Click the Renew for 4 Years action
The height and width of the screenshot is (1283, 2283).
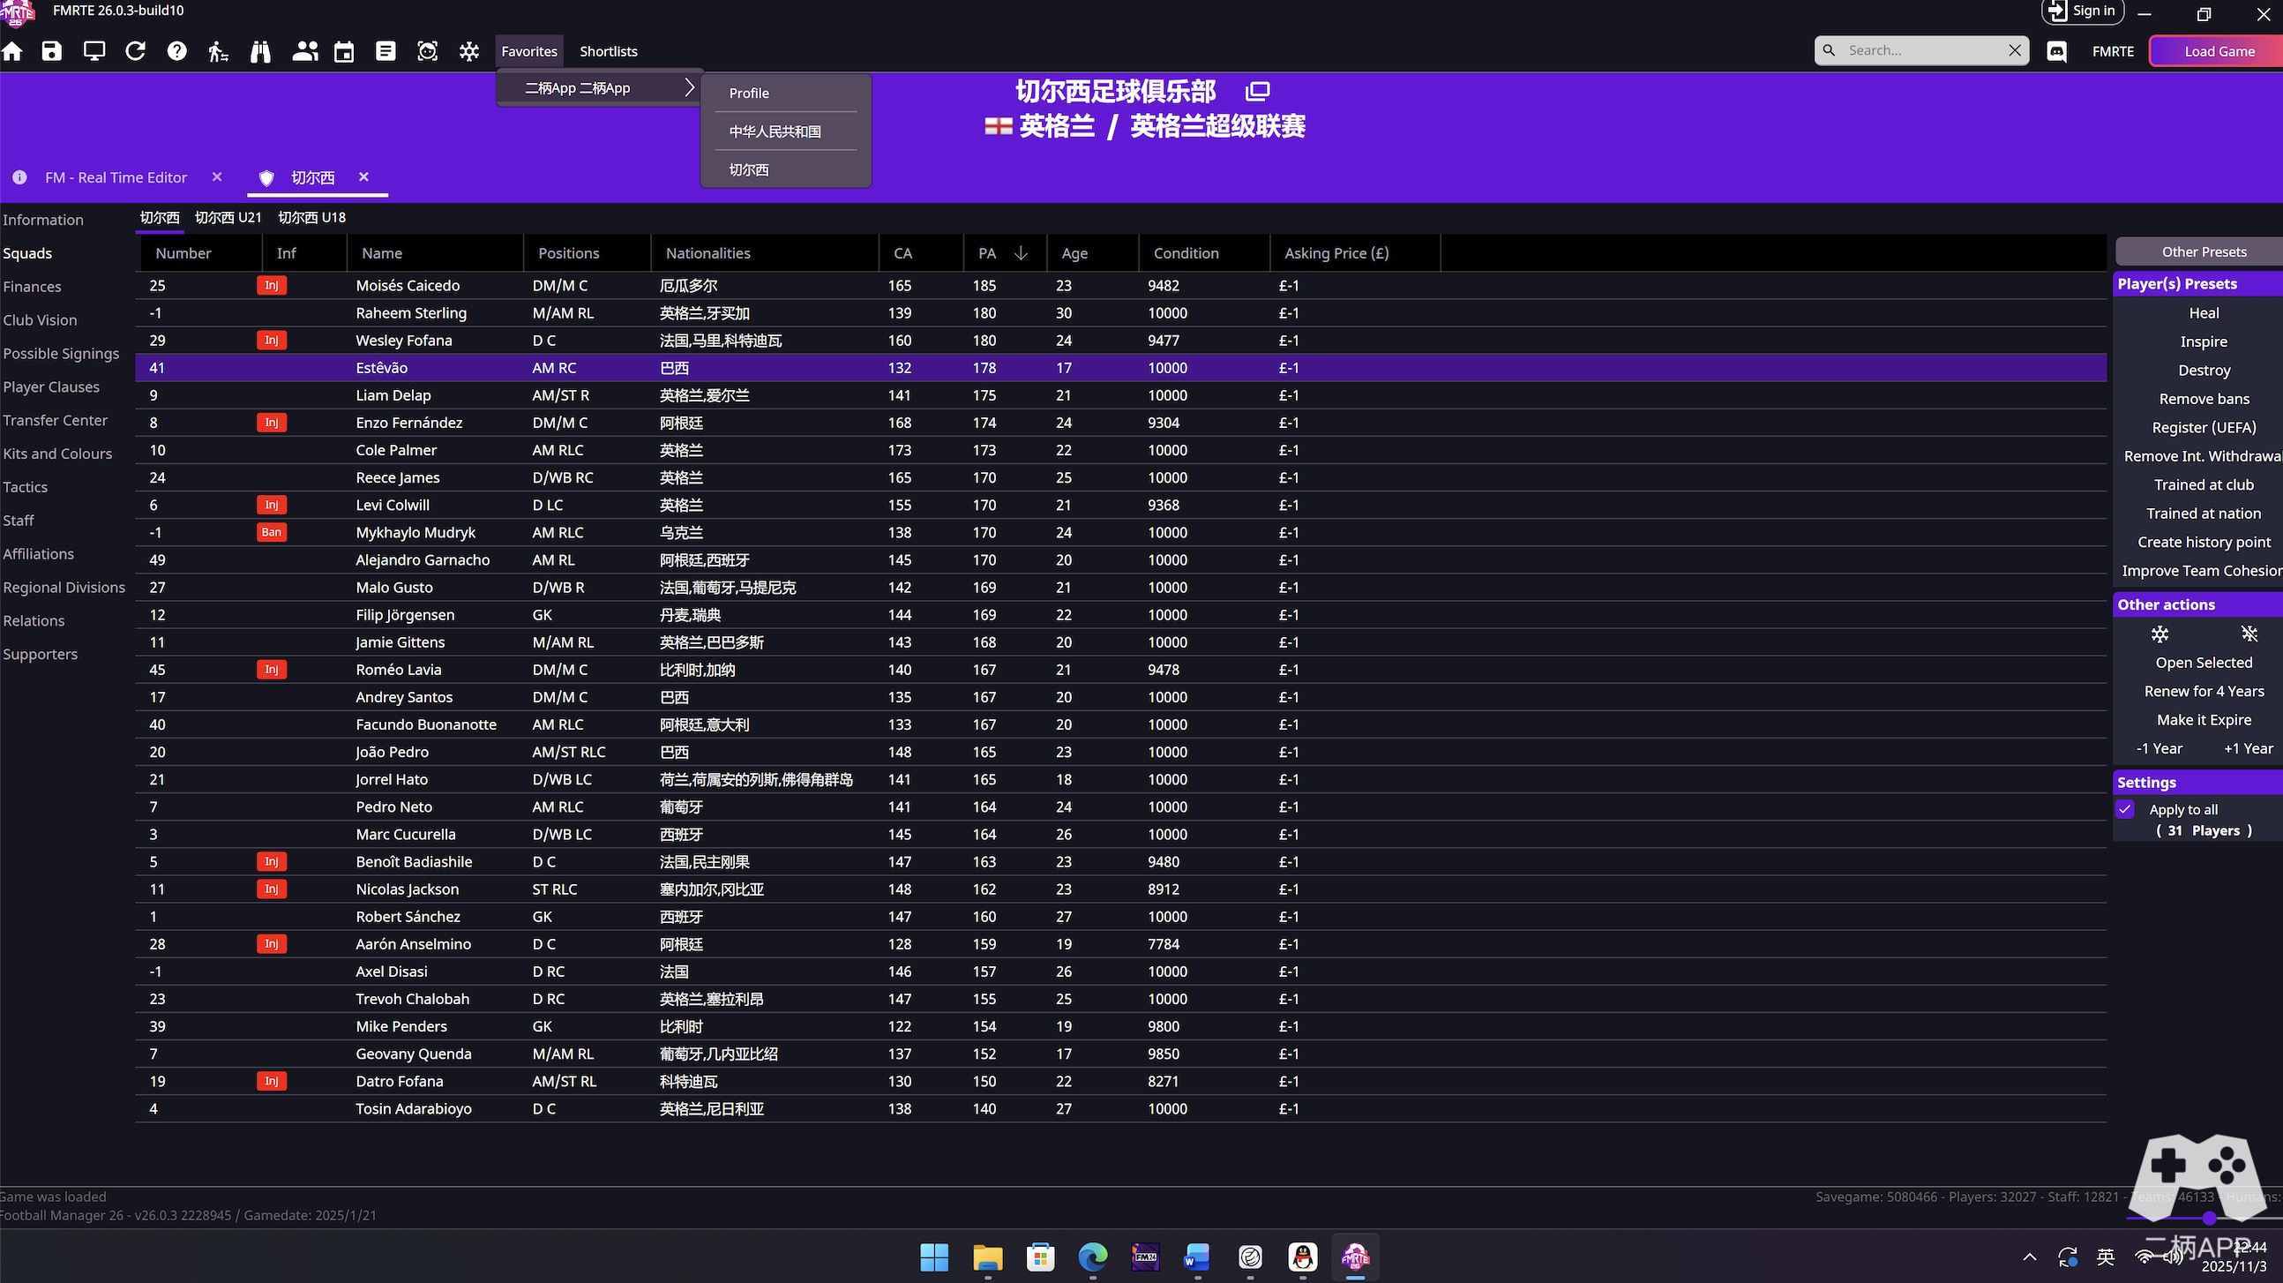coord(2204,691)
